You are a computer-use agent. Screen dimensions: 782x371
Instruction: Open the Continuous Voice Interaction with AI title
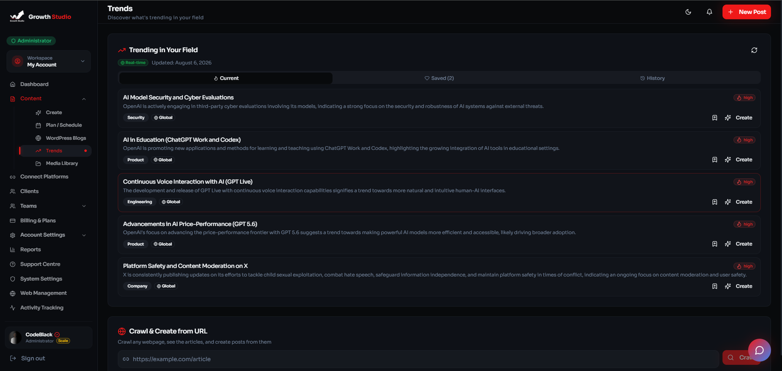coord(188,182)
